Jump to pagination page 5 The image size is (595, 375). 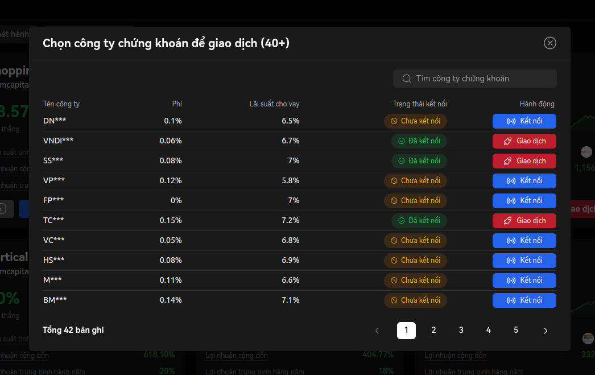[x=516, y=331]
